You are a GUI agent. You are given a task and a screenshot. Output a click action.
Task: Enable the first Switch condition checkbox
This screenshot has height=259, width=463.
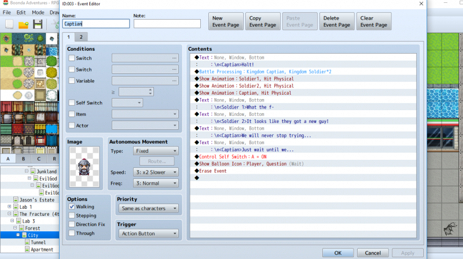coord(71,58)
